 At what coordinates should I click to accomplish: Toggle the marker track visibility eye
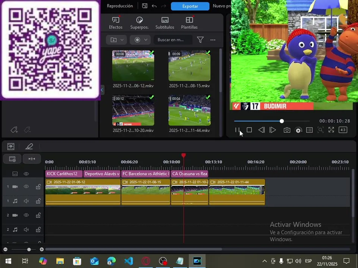pos(26,174)
